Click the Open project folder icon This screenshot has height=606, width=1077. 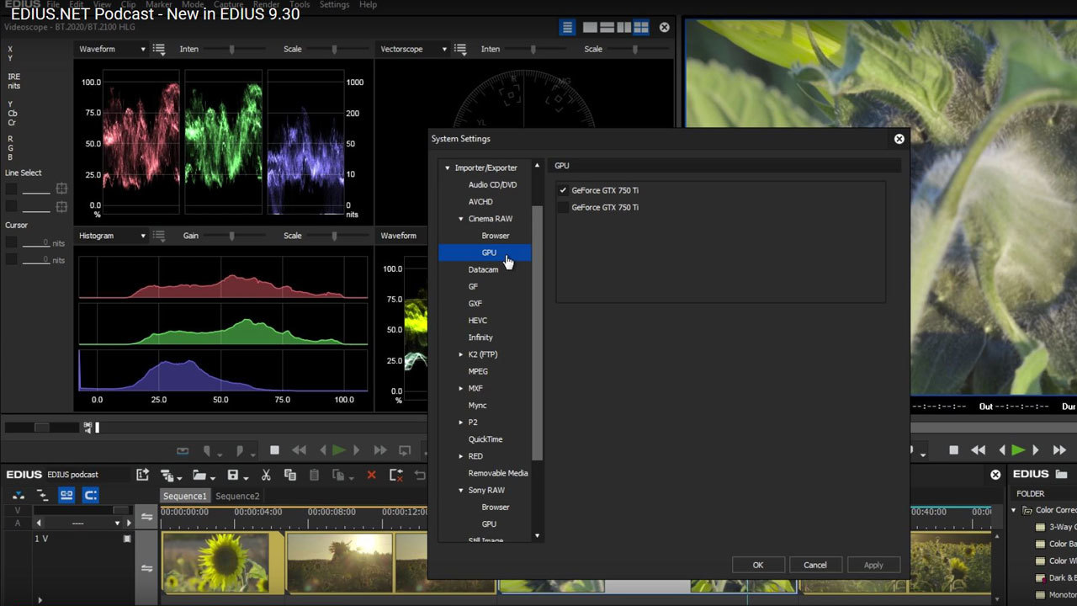coord(199,475)
